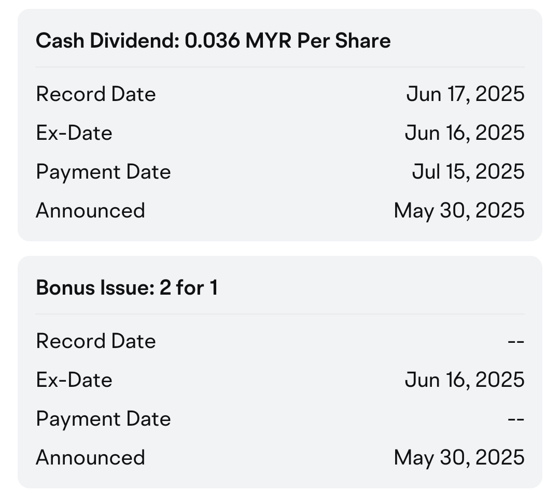Click Ex-Date label in Bonus Issue card
The width and height of the screenshot is (560, 493).
click(x=74, y=380)
